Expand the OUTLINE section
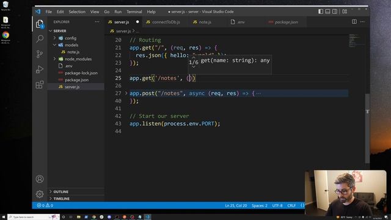The width and height of the screenshot is (391, 220). [x=76, y=191]
